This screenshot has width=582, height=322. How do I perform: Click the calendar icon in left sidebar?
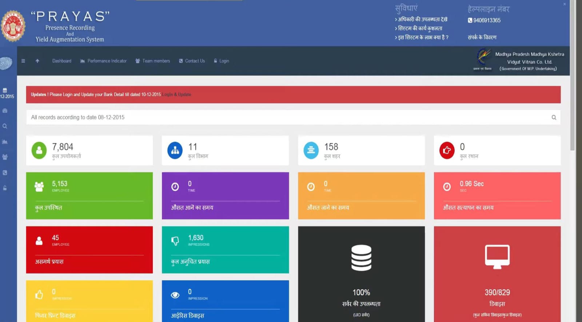tap(5, 90)
